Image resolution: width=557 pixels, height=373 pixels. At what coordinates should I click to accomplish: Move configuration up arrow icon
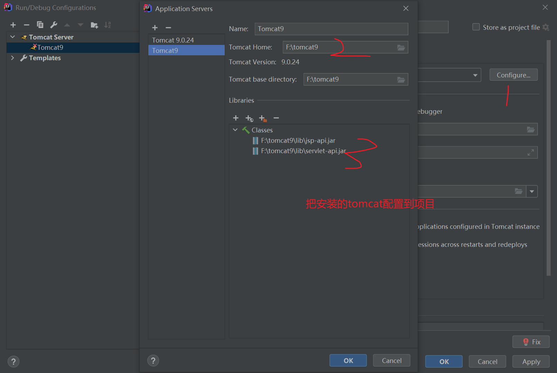[x=67, y=25]
